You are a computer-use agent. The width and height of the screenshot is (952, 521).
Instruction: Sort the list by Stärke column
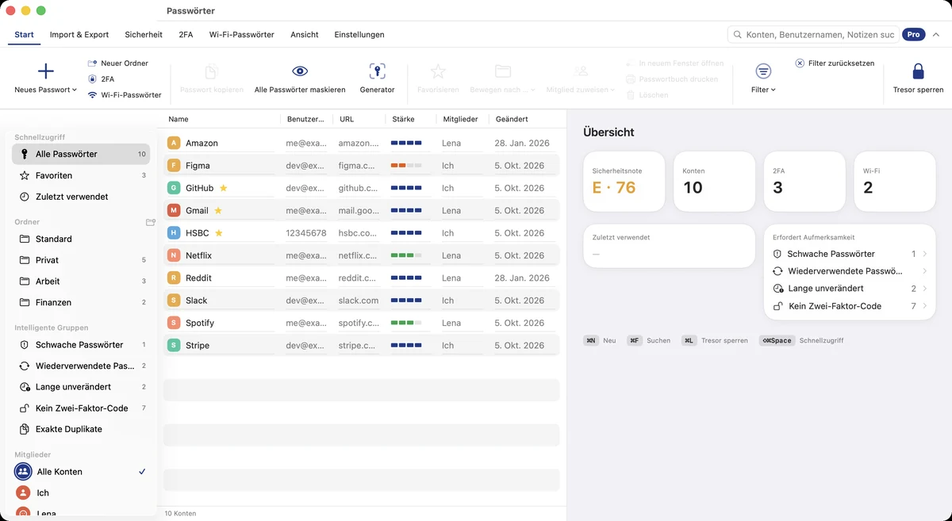404,119
